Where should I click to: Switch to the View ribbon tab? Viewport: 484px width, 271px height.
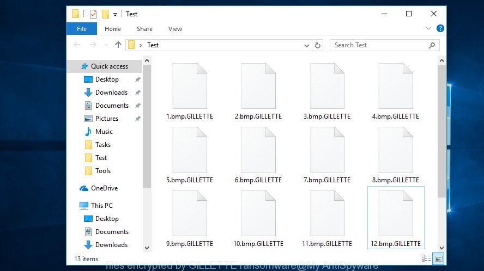point(175,29)
